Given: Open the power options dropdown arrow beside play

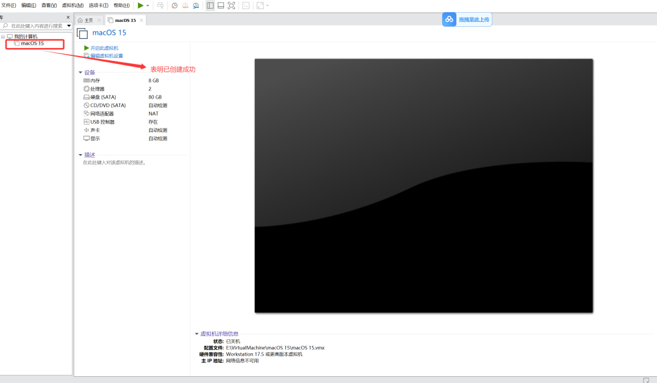Looking at the screenshot, I should [147, 6].
